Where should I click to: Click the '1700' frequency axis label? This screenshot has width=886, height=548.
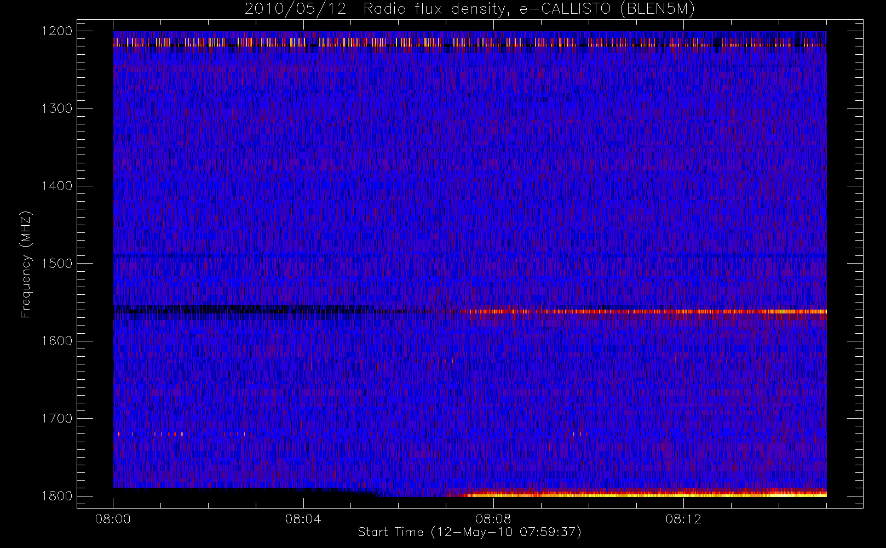[x=57, y=418]
